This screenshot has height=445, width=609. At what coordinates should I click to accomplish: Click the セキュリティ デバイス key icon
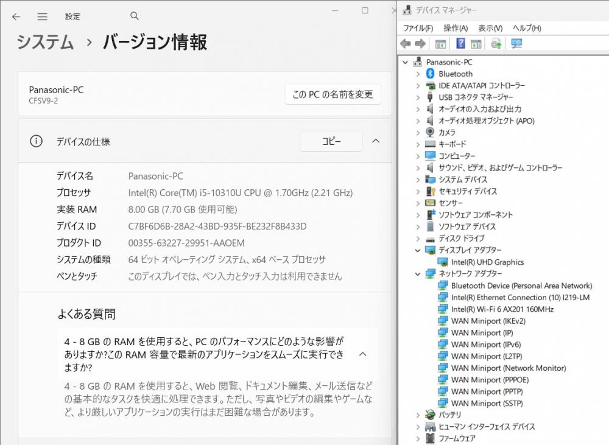click(x=431, y=191)
